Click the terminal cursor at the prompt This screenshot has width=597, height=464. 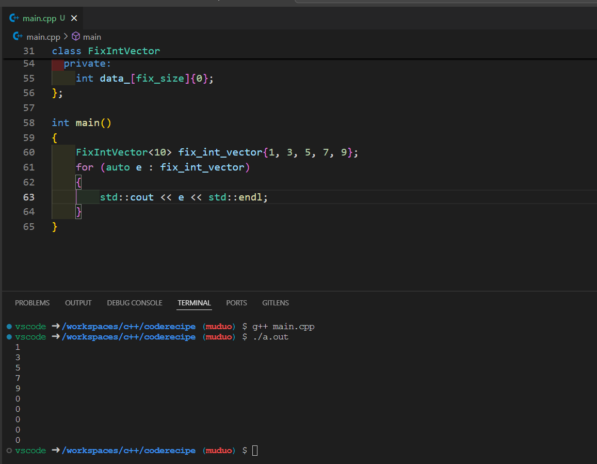(255, 451)
